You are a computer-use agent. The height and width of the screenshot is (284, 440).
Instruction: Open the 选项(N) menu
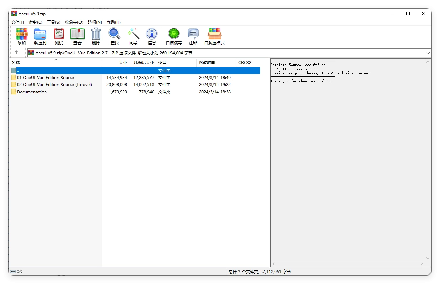click(95, 22)
